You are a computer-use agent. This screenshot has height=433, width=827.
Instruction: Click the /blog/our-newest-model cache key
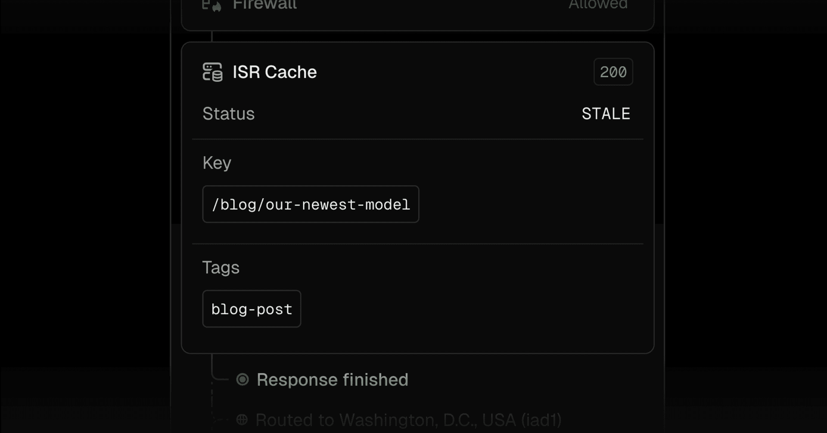(x=311, y=204)
